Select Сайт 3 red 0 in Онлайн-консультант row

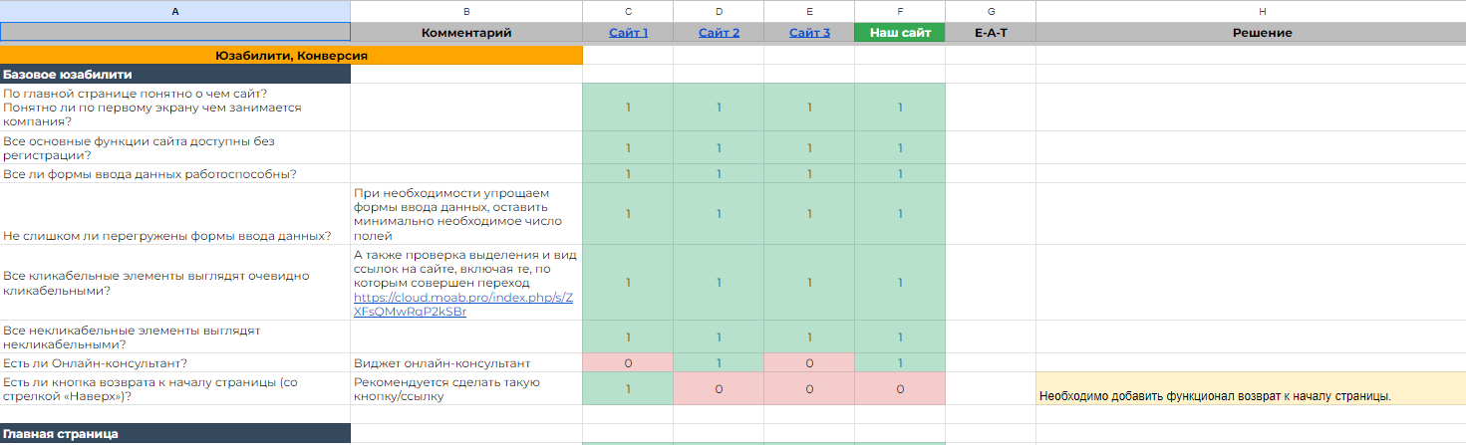tap(809, 362)
